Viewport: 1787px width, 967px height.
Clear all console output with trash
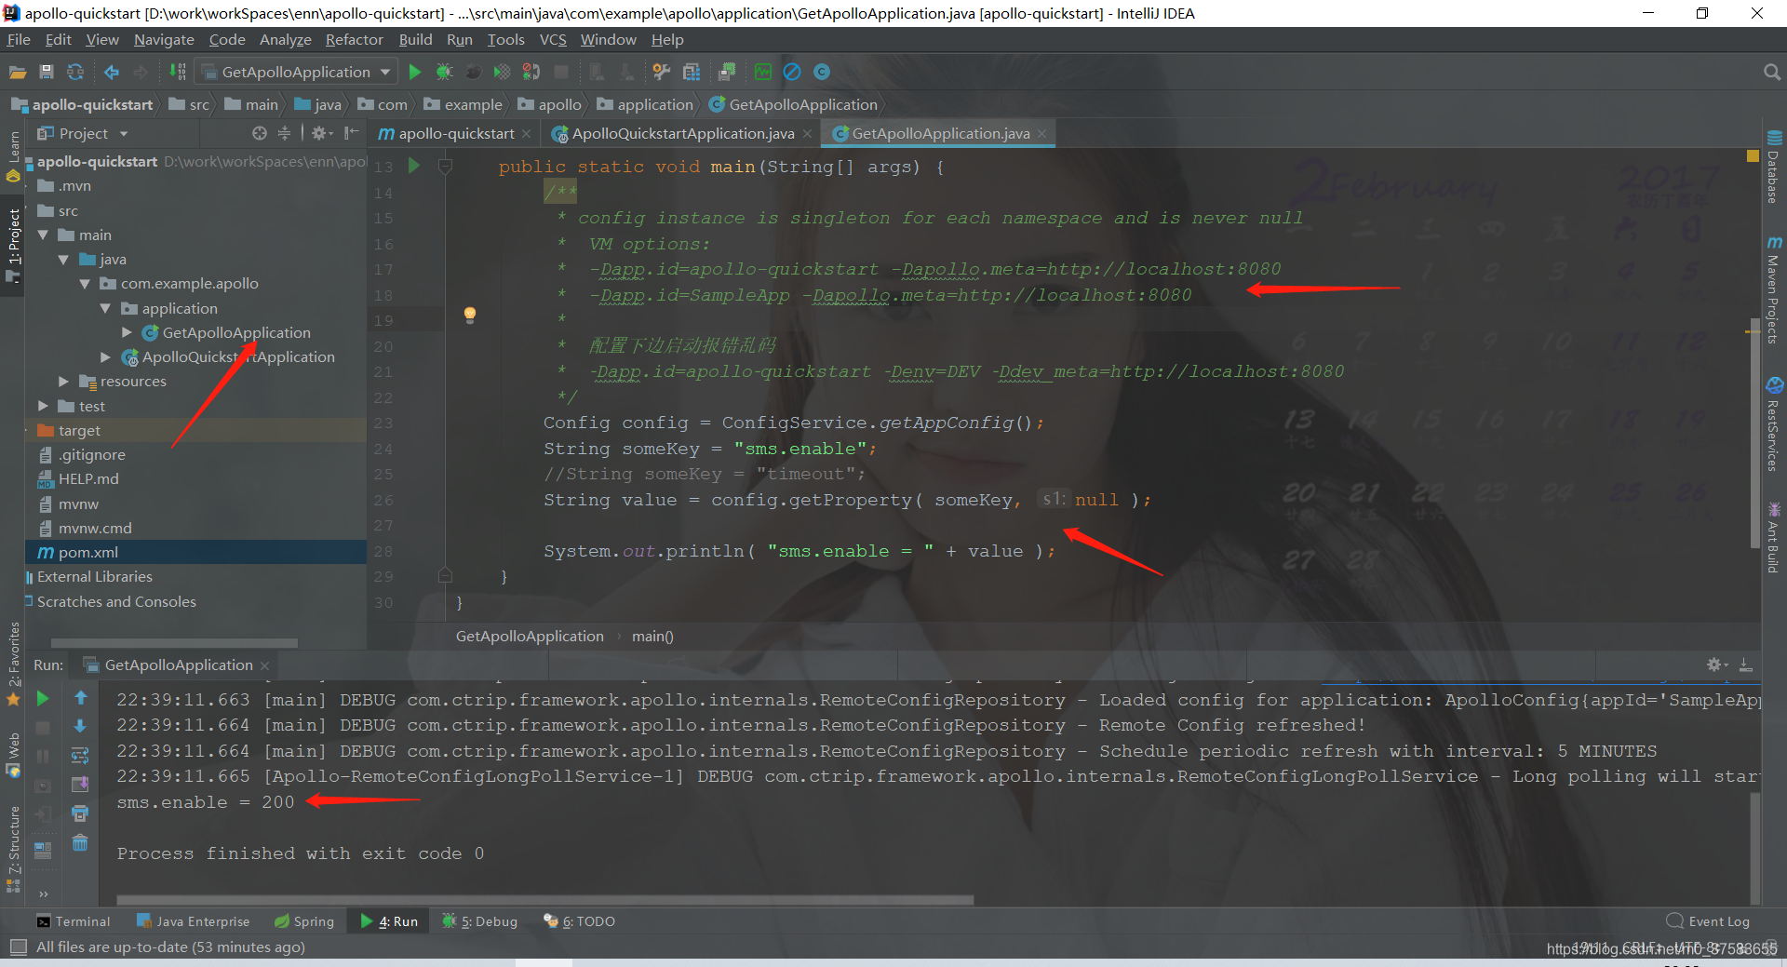[x=80, y=843]
